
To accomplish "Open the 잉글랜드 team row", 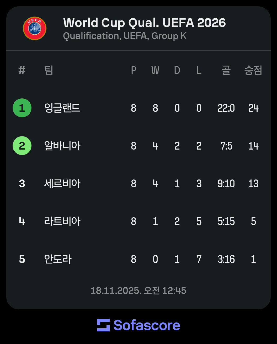I will coord(138,108).
